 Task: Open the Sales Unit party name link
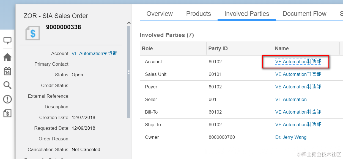(x=298, y=74)
